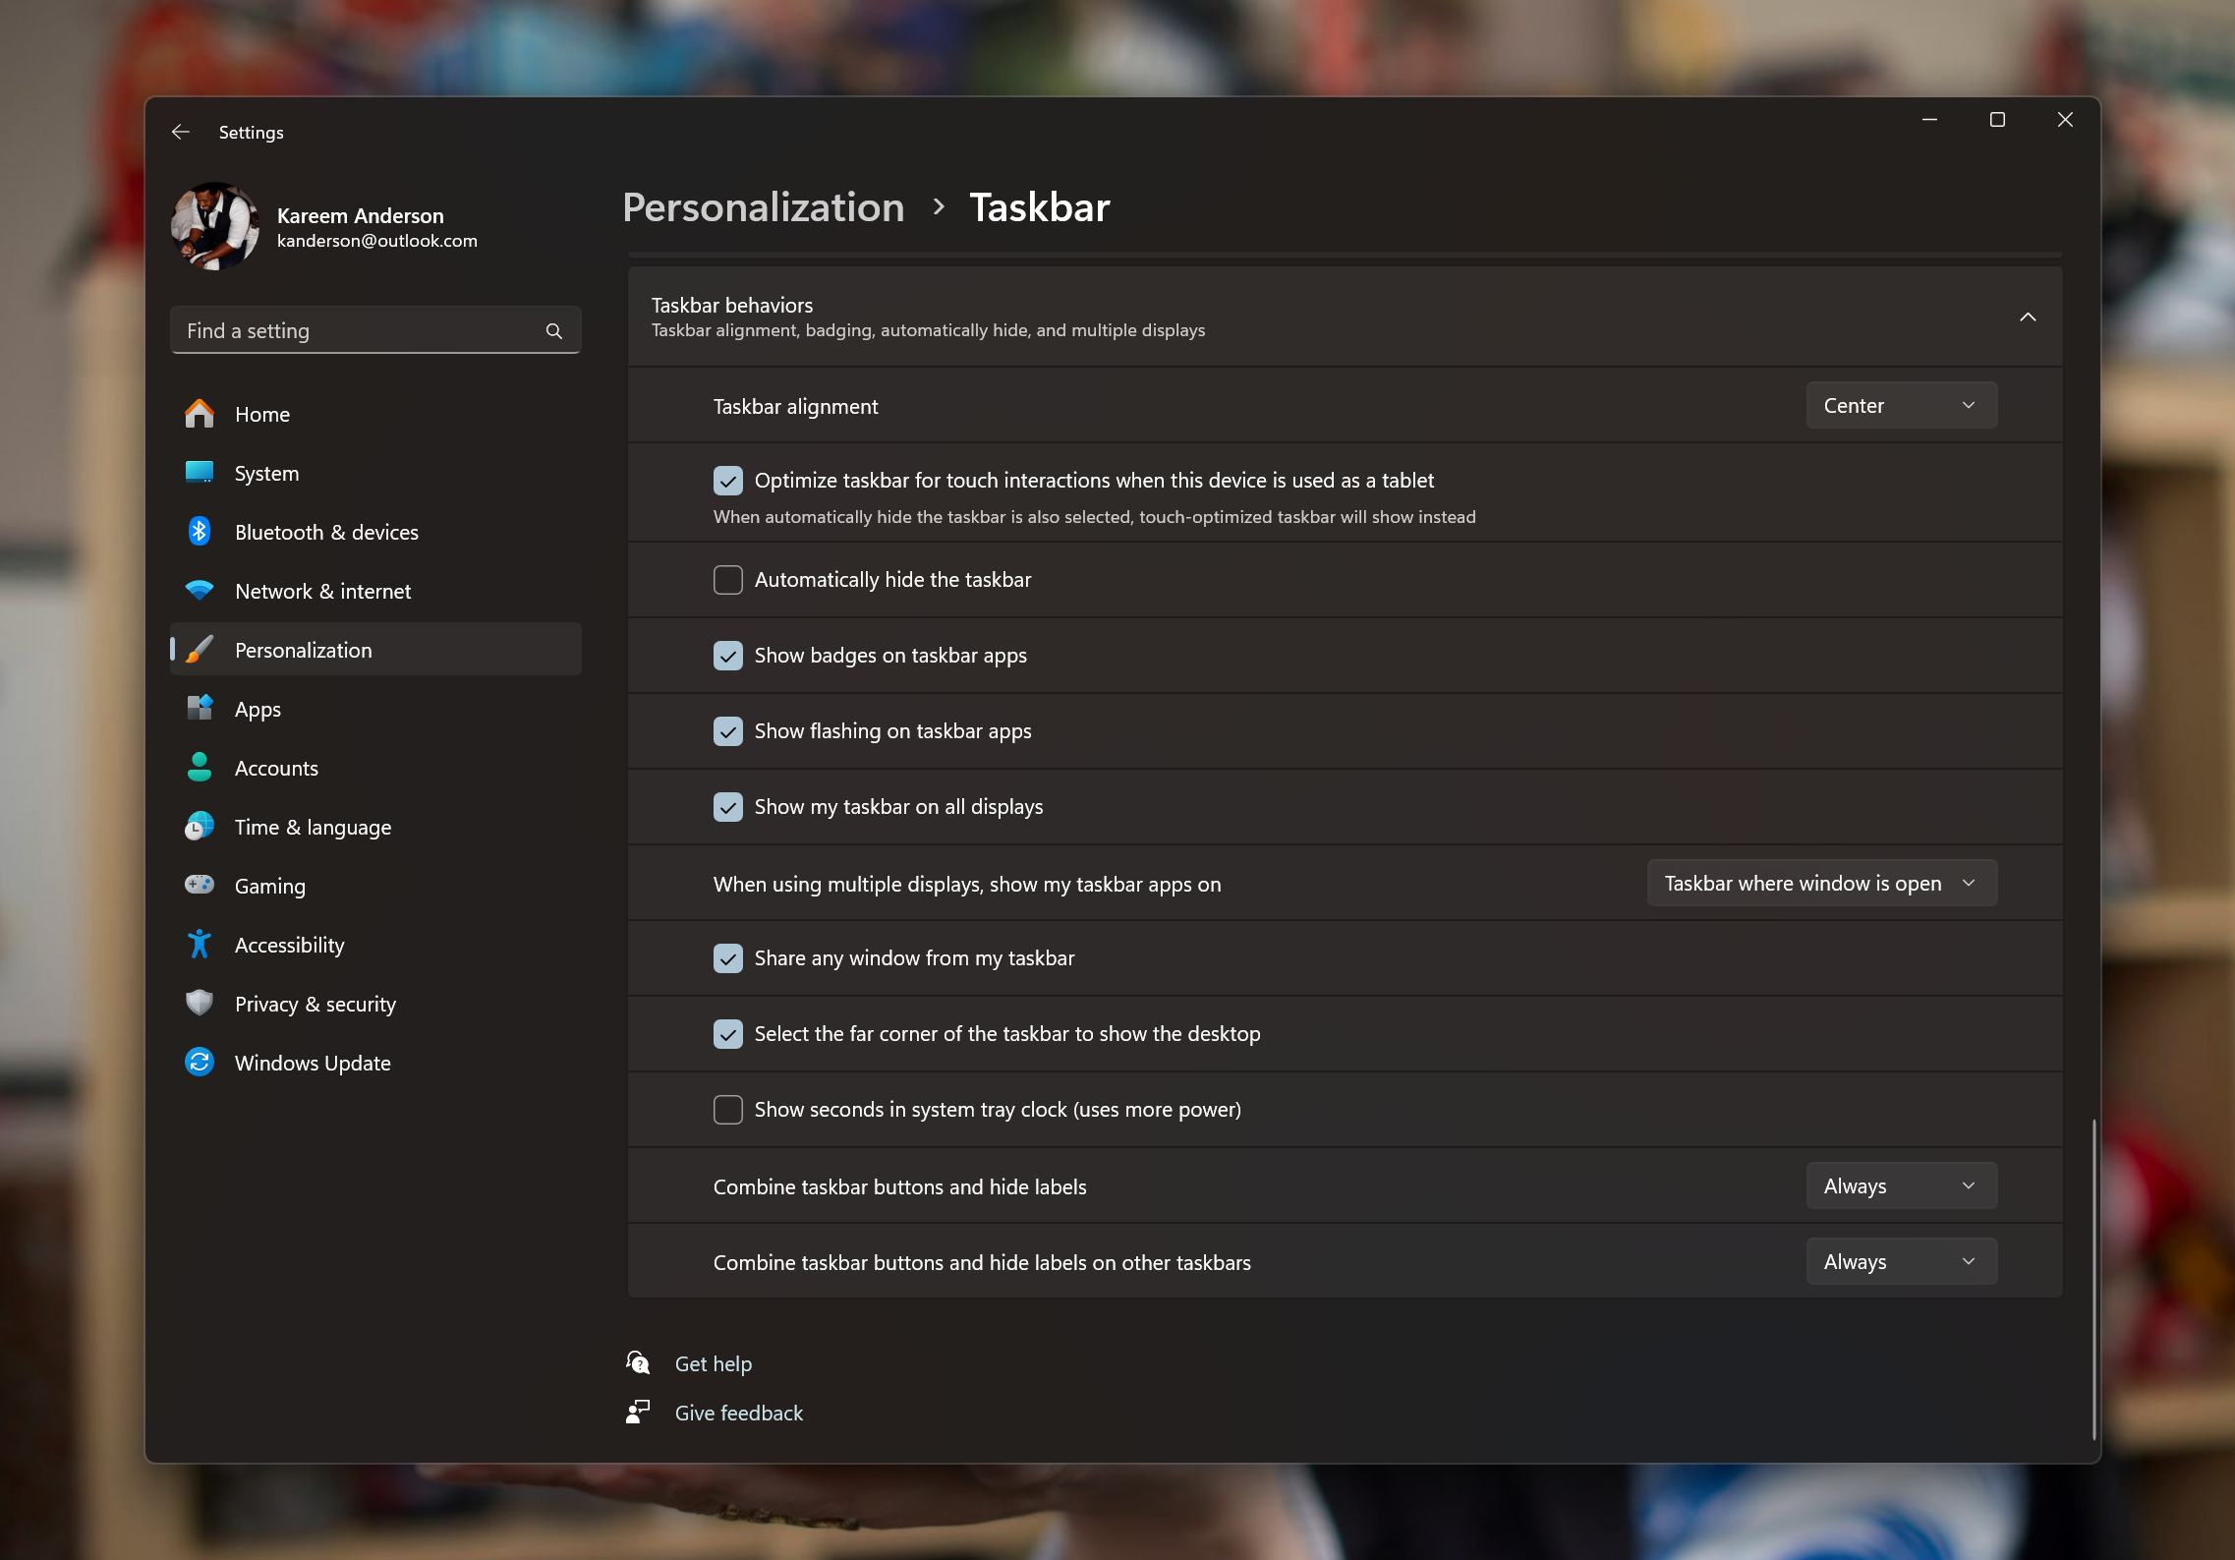Minimize the Settings window
The image size is (2235, 1560).
click(1930, 120)
